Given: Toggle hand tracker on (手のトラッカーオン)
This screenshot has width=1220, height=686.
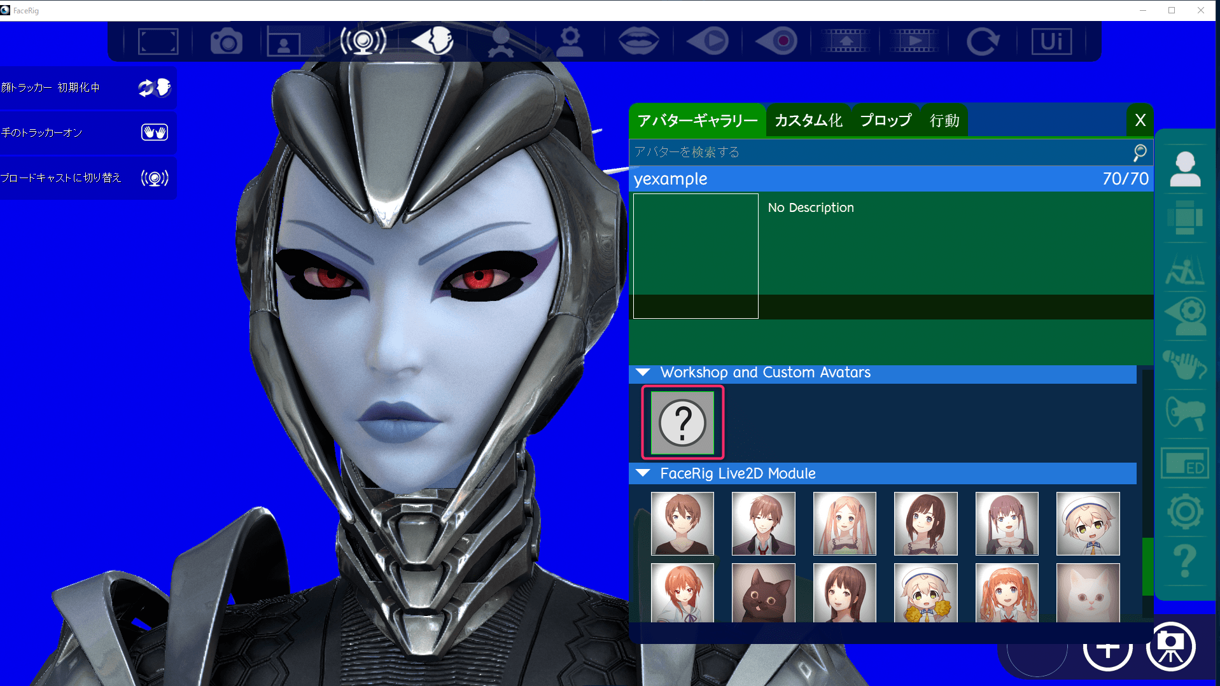Looking at the screenshot, I should [154, 132].
